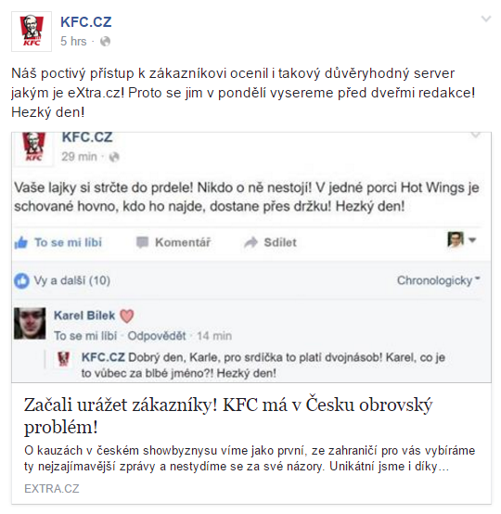Click the small KFC avatar in the reply

pos(64,358)
